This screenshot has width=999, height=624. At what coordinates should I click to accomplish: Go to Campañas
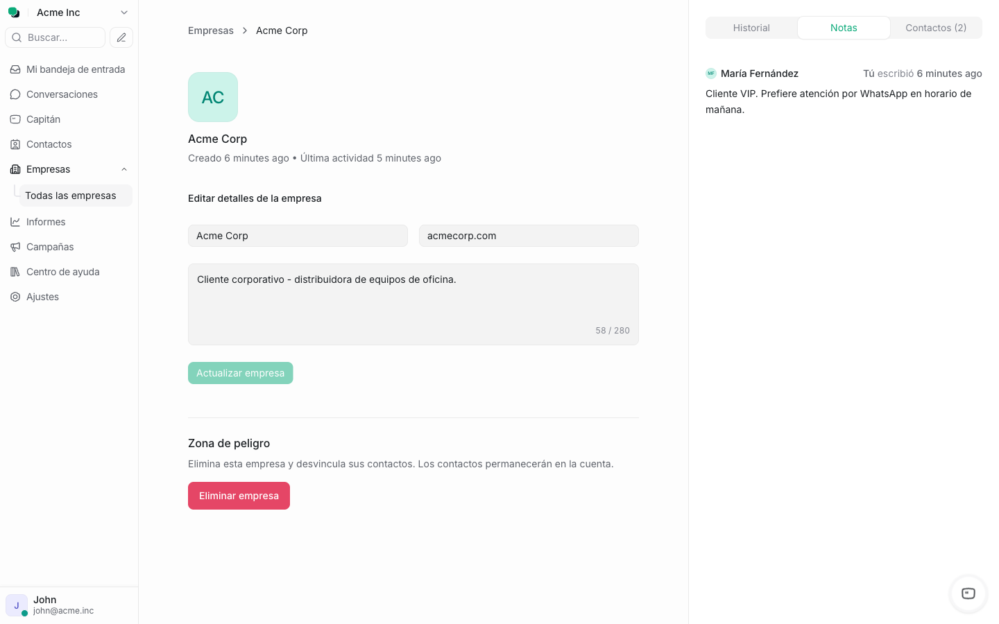[69, 247]
